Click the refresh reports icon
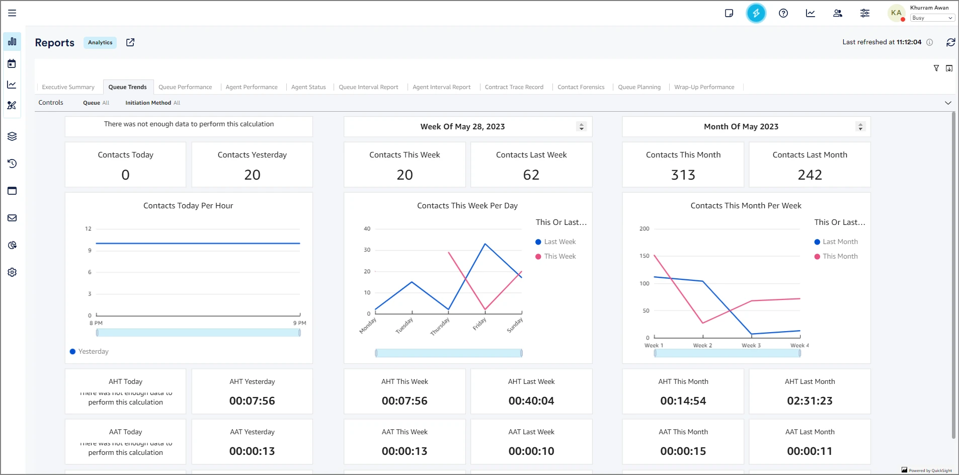This screenshot has height=475, width=959. pos(950,42)
